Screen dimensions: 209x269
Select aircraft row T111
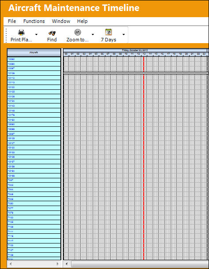point(34,232)
